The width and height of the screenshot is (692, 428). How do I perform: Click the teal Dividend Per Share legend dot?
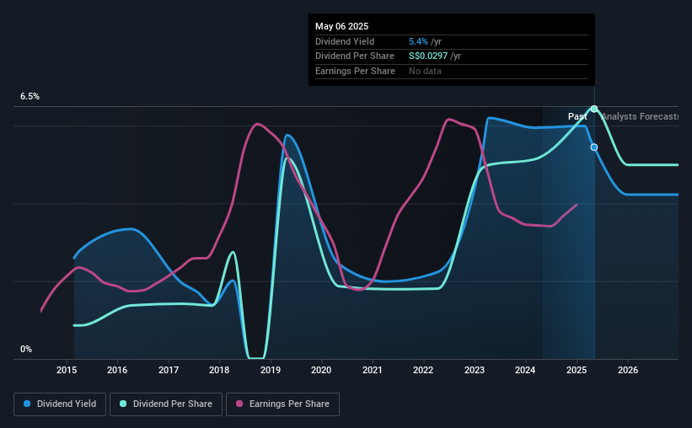tap(123, 404)
